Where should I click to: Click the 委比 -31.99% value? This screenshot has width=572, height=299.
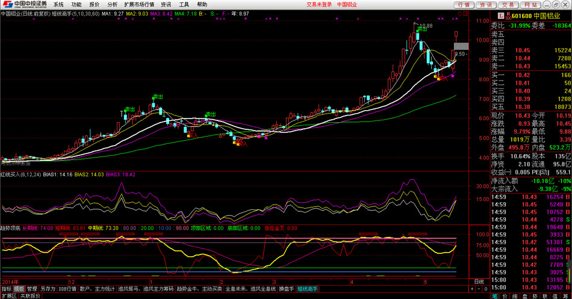tap(519, 25)
